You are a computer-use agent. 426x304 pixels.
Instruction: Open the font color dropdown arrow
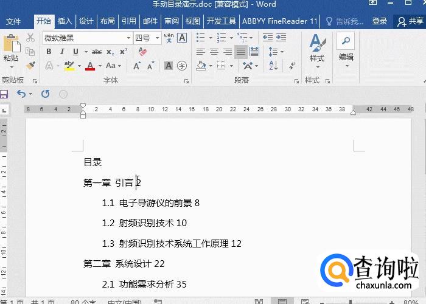point(100,66)
